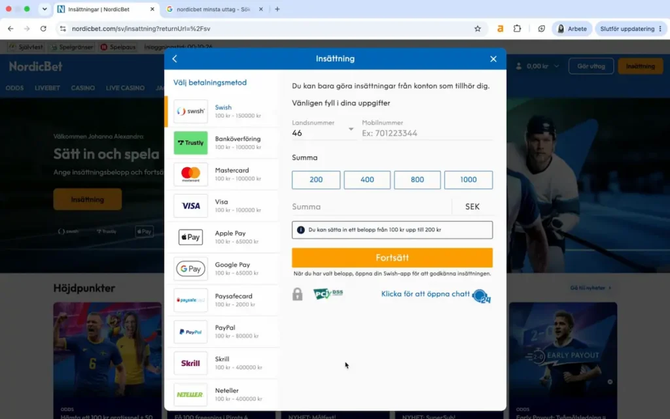Click the orange Fortsätt button

pyautogui.click(x=393, y=258)
